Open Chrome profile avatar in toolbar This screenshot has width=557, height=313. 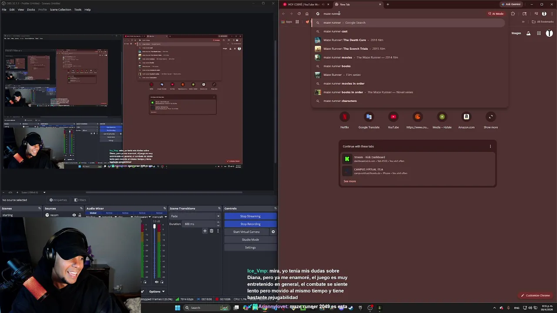click(544, 13)
